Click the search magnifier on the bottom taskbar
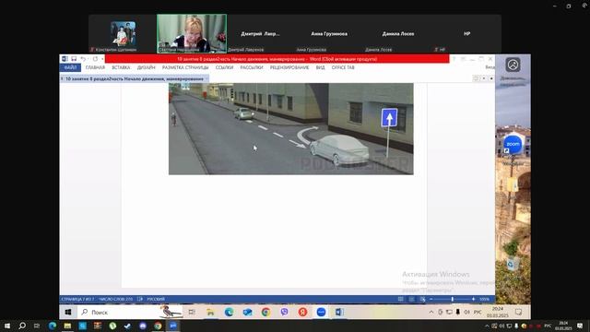Image resolution: width=590 pixels, height=332 pixels. (x=22, y=326)
